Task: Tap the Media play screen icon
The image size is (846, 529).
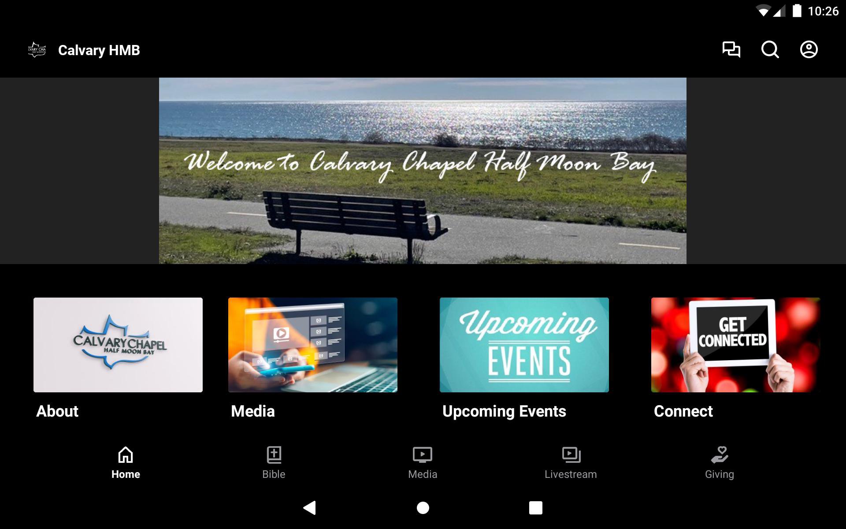Action: [x=423, y=454]
